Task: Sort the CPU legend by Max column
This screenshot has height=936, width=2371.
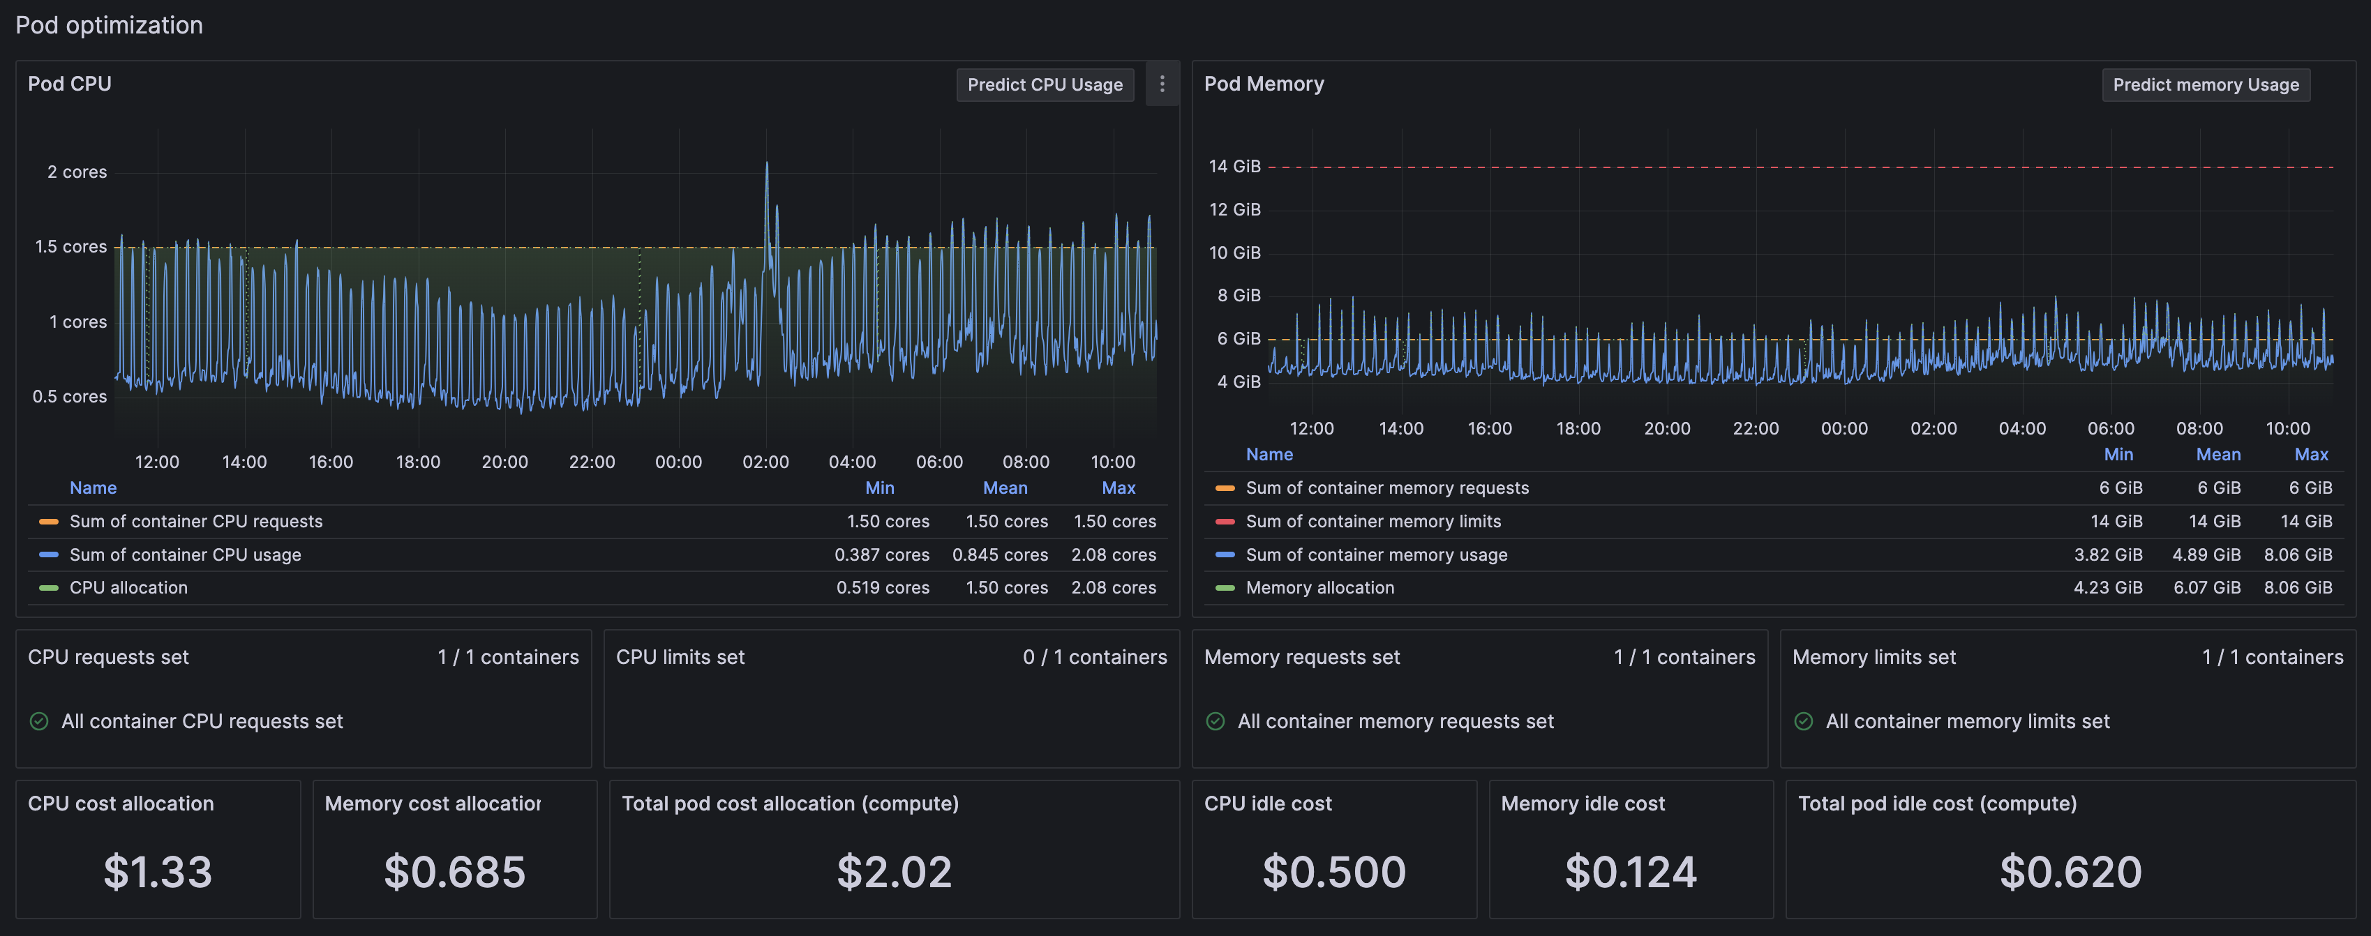Action: [x=1119, y=488]
